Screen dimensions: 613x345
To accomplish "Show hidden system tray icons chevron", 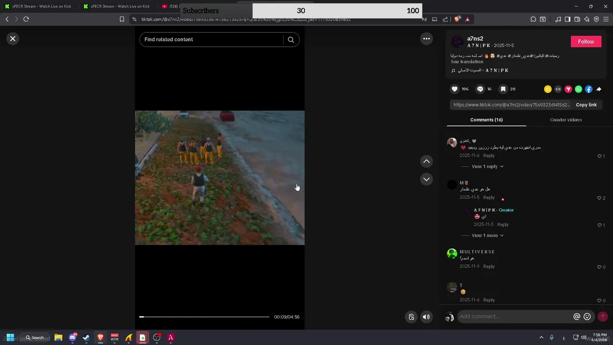I will click(x=541, y=337).
